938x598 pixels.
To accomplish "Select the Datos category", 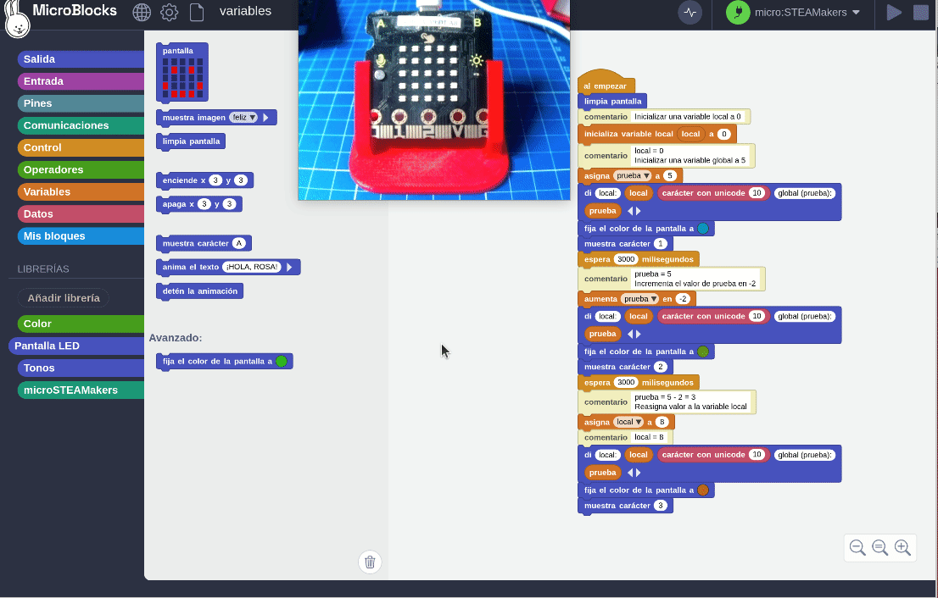I will tap(81, 213).
